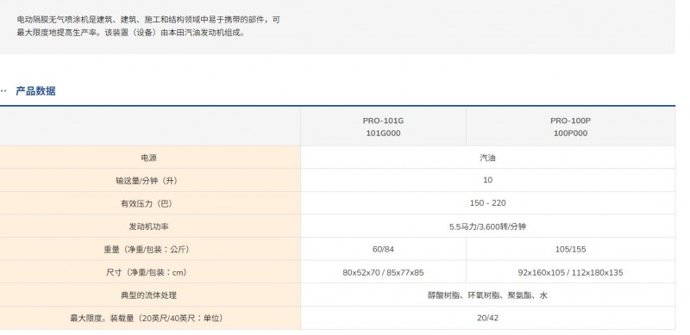Click the 电源 row label
This screenshot has width=690, height=335.
click(148, 158)
